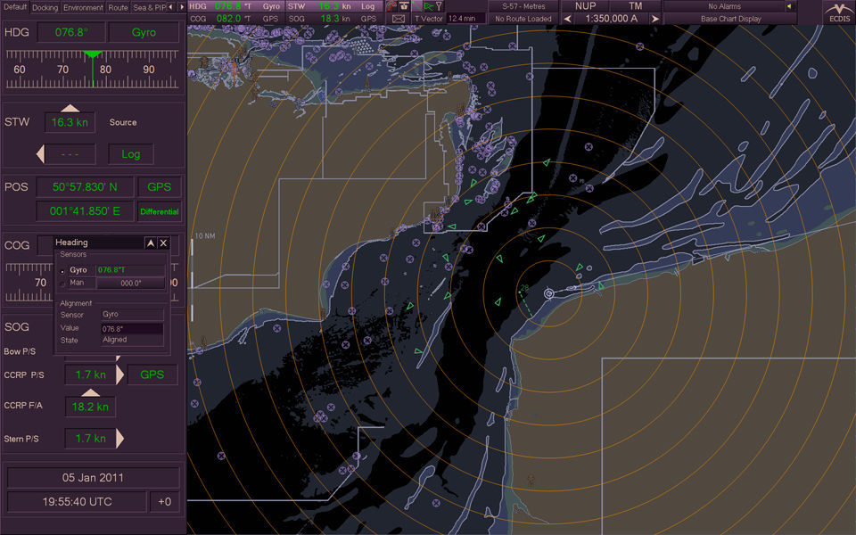This screenshot has height=535, width=856.
Task: Click the green vector line toolbar icon
Action: click(x=417, y=6)
